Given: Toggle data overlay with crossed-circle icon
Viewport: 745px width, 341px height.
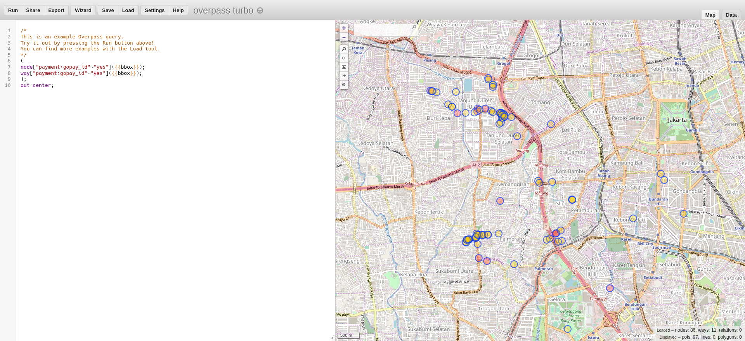Looking at the screenshot, I should tap(344, 85).
